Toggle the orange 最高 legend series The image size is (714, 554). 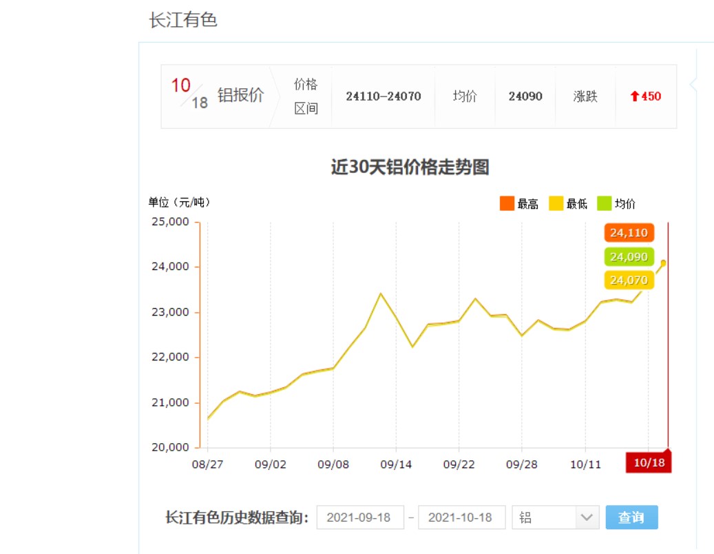(x=507, y=203)
